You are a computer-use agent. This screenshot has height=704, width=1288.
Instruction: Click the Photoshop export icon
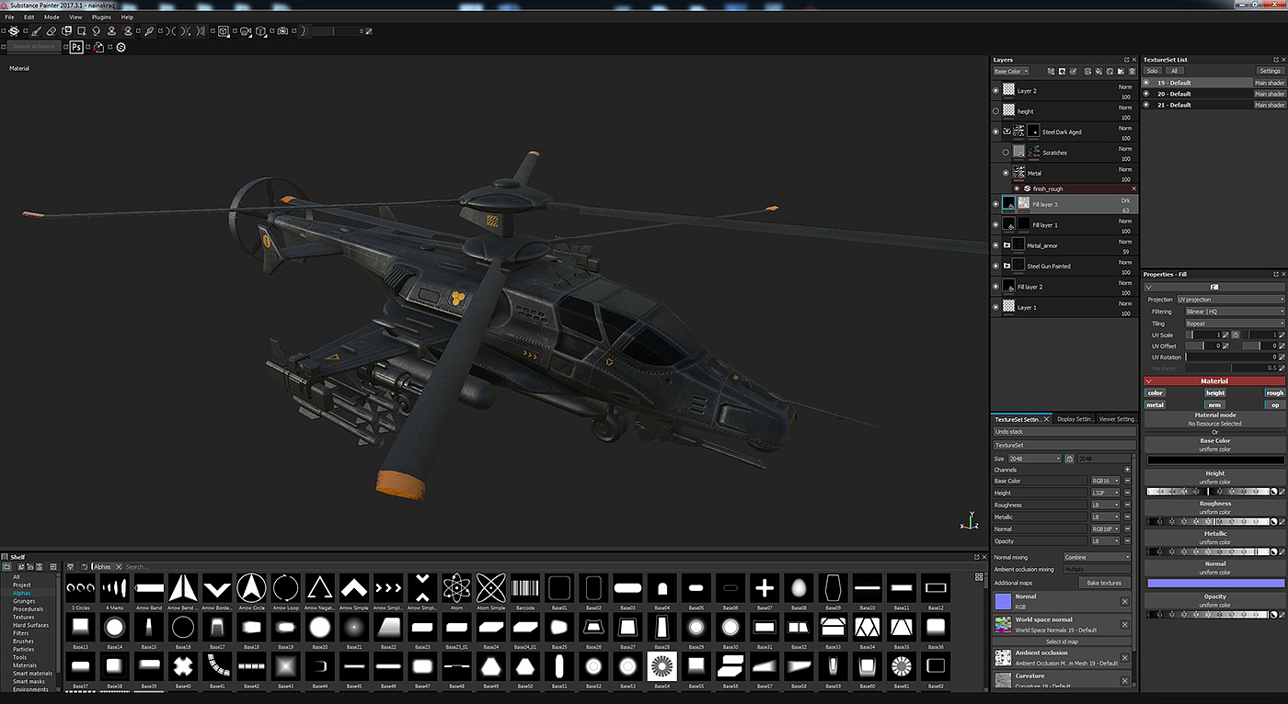coord(76,47)
